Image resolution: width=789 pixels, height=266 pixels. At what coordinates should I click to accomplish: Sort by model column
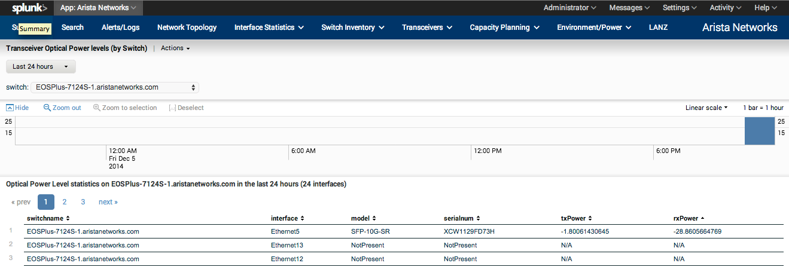point(362,218)
